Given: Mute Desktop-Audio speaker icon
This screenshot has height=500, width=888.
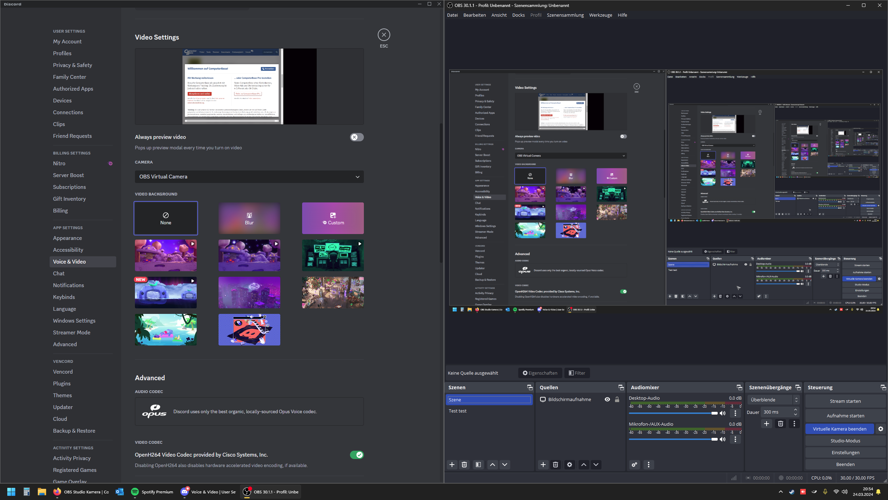Looking at the screenshot, I should [x=723, y=413].
